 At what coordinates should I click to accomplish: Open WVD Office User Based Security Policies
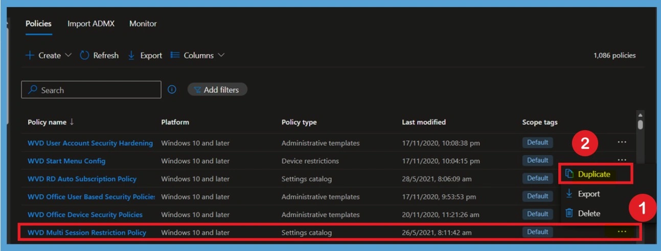click(92, 196)
